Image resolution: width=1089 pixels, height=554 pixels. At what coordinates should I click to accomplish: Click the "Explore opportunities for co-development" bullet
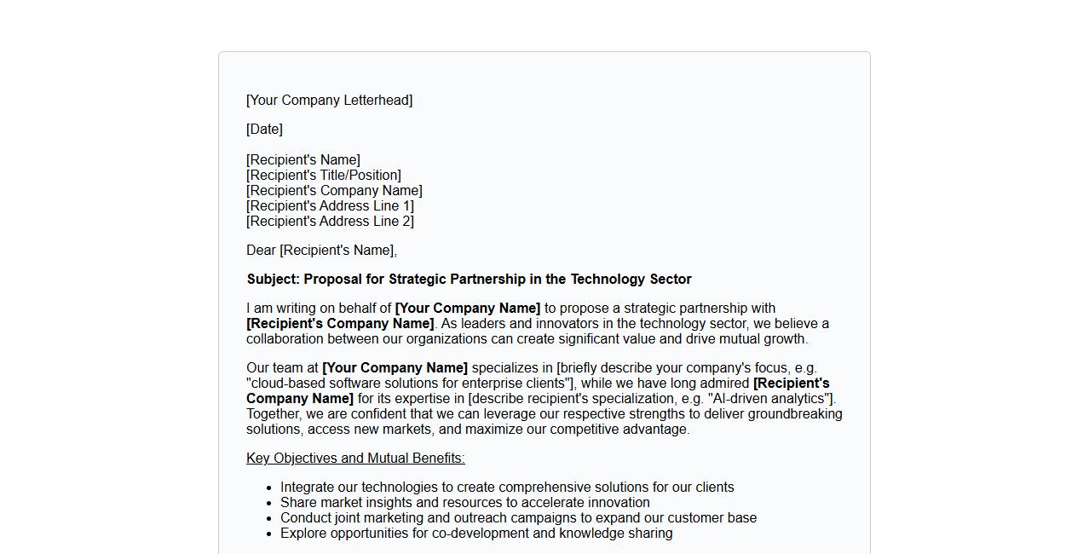(x=476, y=534)
